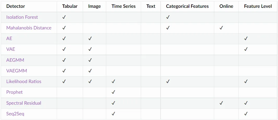Click the Seq2Seq Feature Level checkmark
The height and width of the screenshot is (120, 278).
[246, 113]
